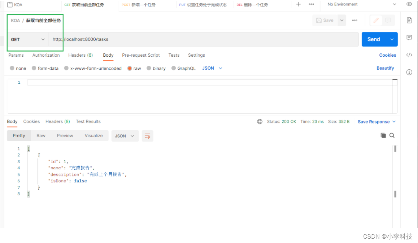Choose the binary body type option

coord(149,68)
